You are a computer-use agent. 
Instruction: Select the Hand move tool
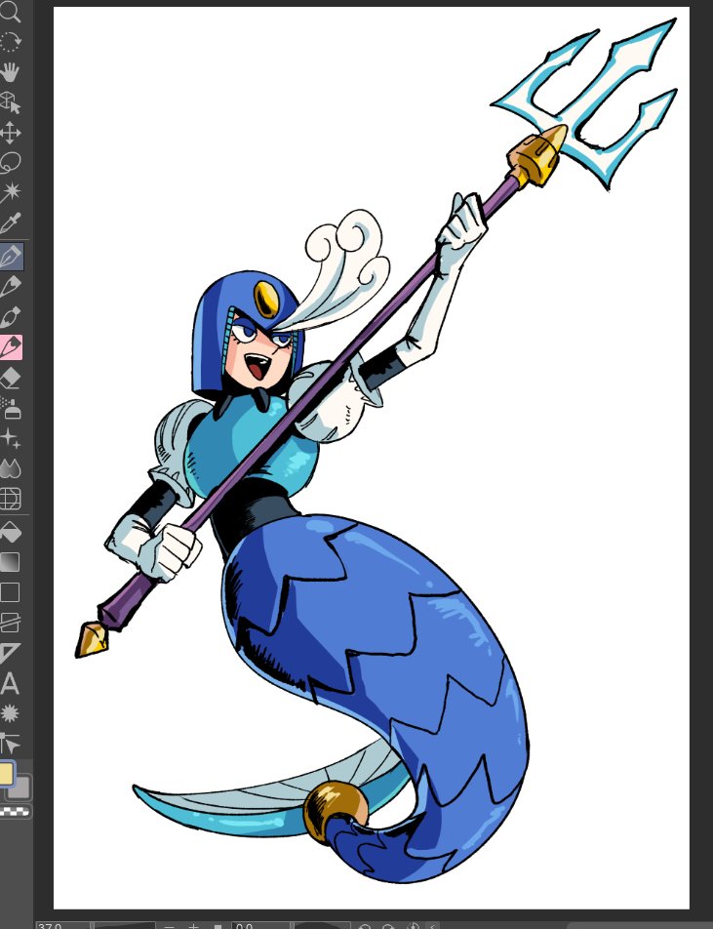click(10, 72)
